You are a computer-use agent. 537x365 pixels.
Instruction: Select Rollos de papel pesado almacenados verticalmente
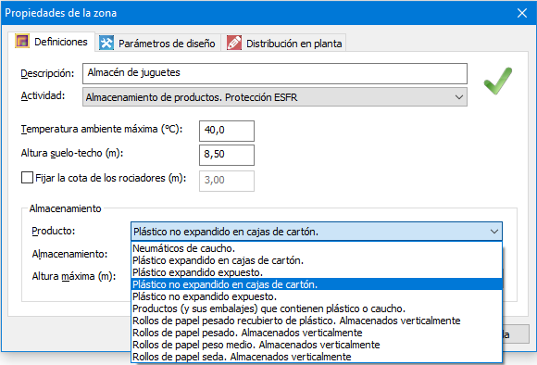[317, 333]
